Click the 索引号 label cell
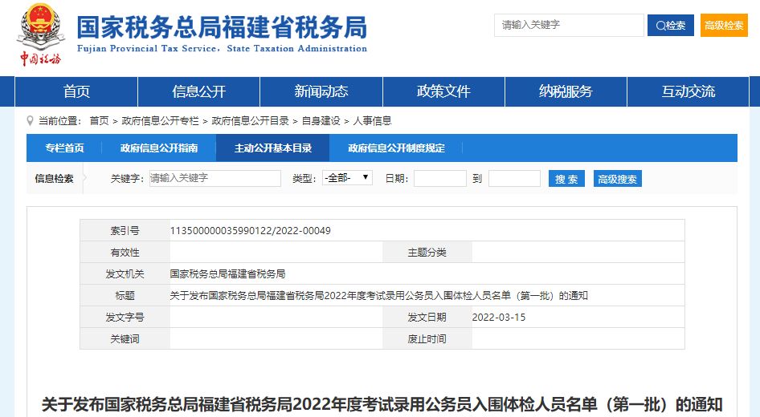Viewport: 760px width, 417px height. pos(125,231)
